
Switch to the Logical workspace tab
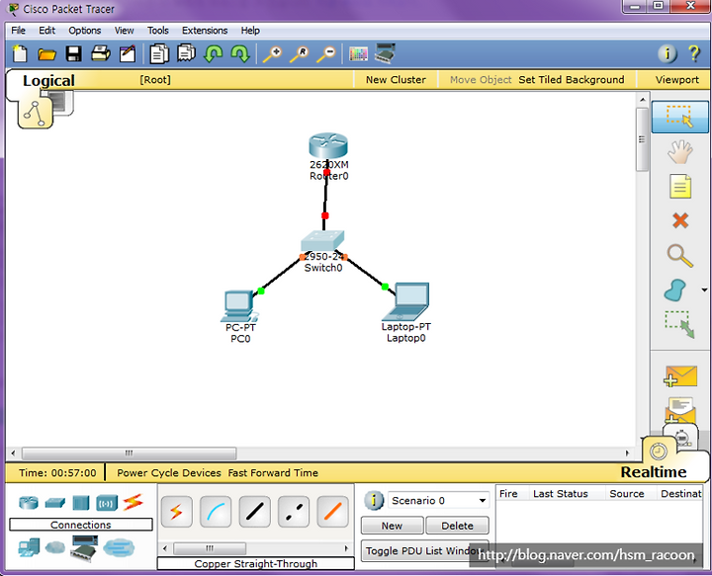click(48, 80)
